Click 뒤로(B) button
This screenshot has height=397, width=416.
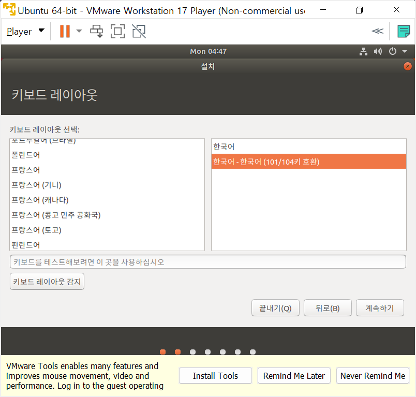(328, 308)
